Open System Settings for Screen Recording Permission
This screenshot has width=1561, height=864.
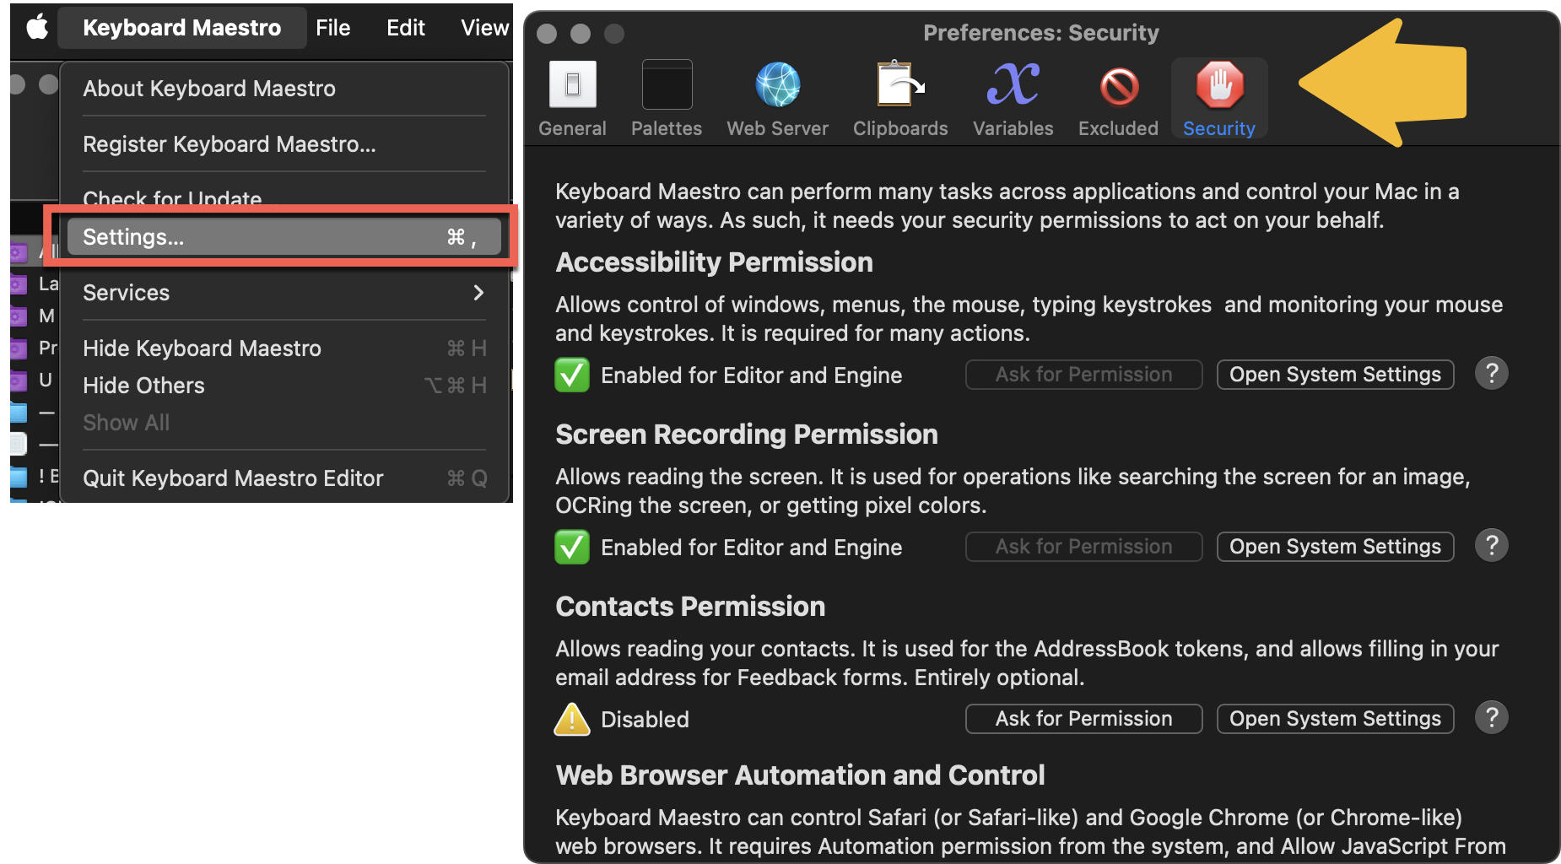1335,547
